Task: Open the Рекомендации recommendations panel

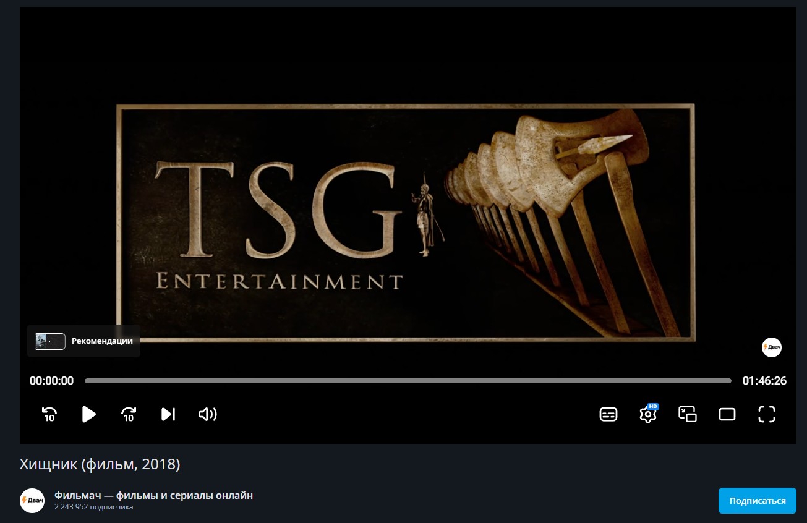Action: pos(83,341)
